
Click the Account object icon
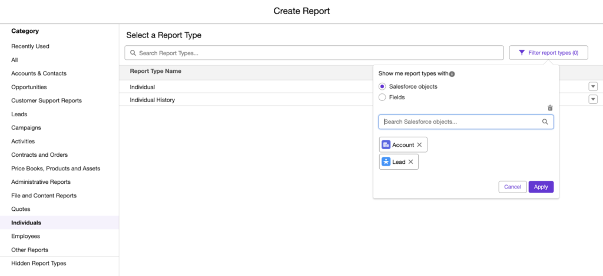386,145
